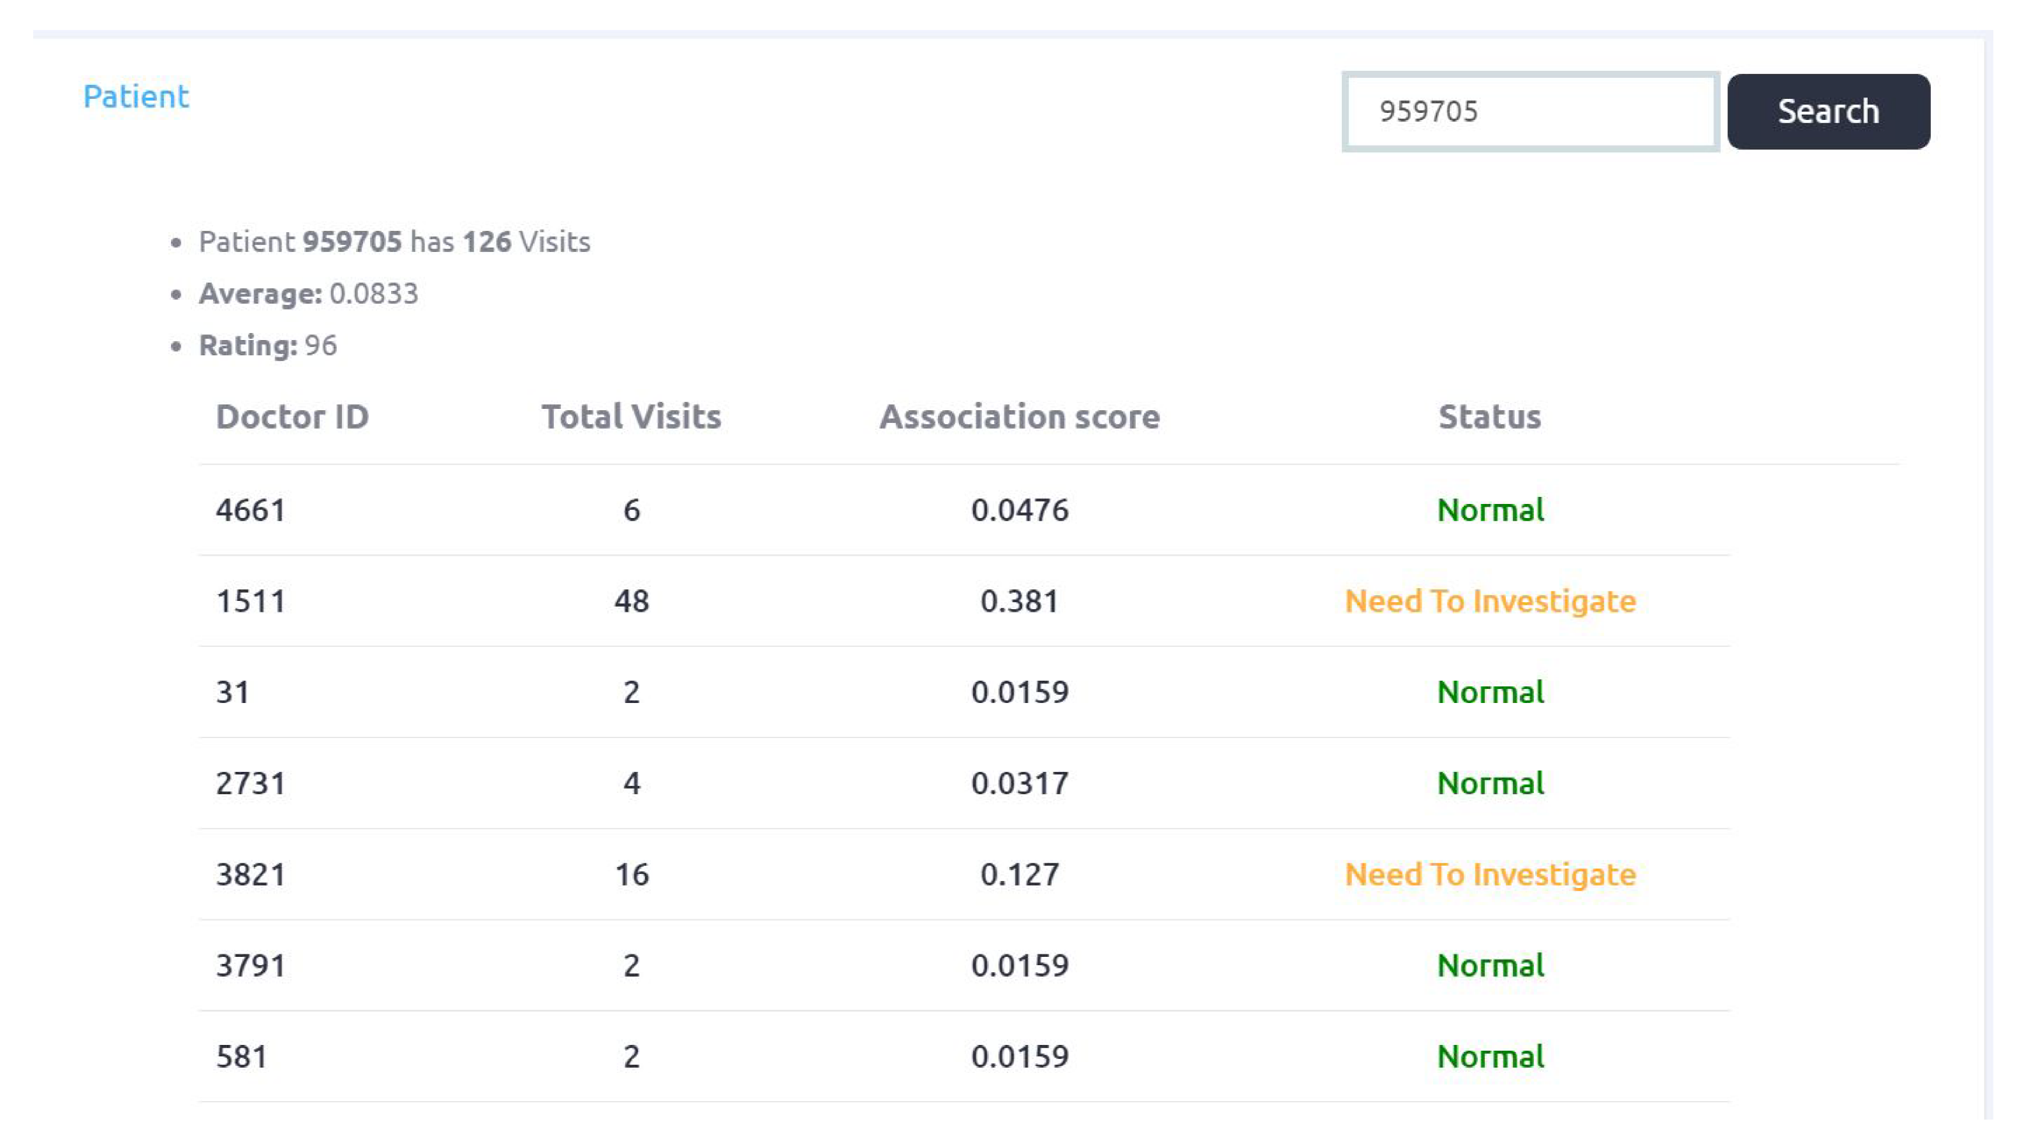The height and width of the screenshot is (1147, 2024).
Task: Click Need To Investigate for doctor 3821
Action: tap(1489, 875)
